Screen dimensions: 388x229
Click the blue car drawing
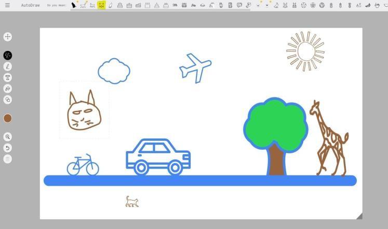coord(158,156)
